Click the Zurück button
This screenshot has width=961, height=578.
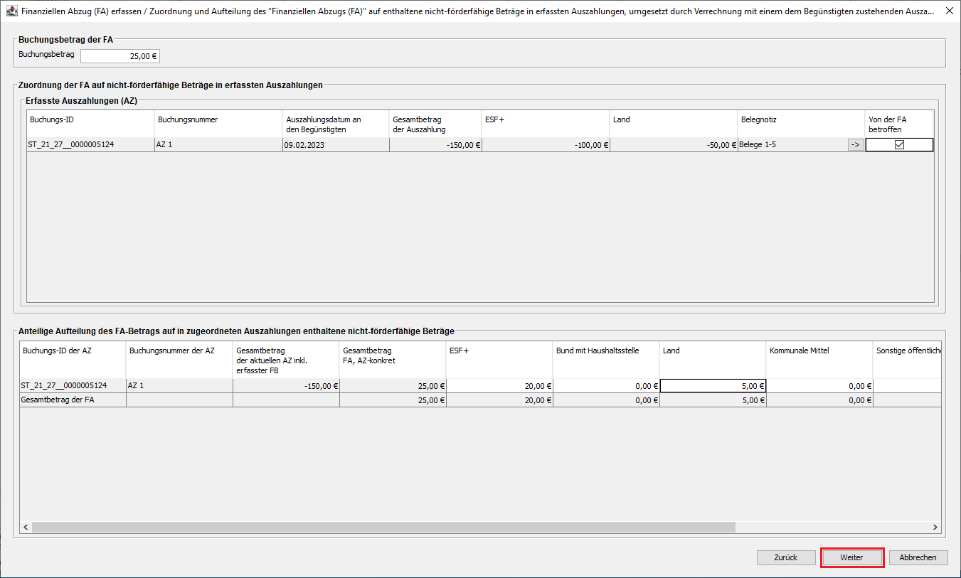pyautogui.click(x=786, y=557)
